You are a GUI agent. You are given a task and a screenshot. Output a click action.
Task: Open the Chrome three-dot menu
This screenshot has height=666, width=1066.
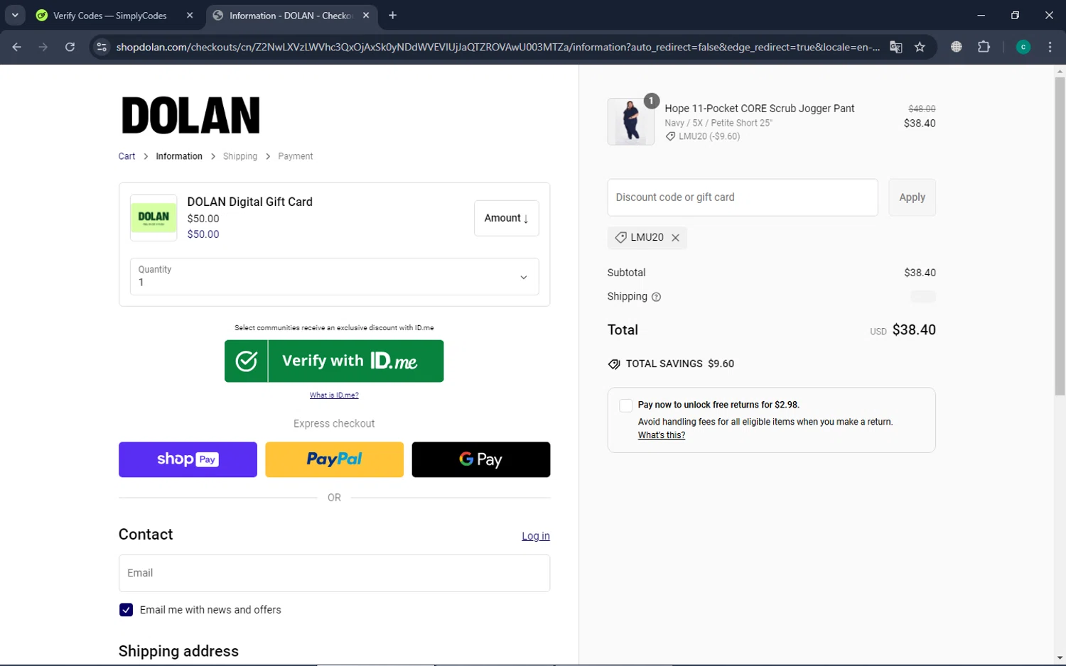[x=1050, y=47]
